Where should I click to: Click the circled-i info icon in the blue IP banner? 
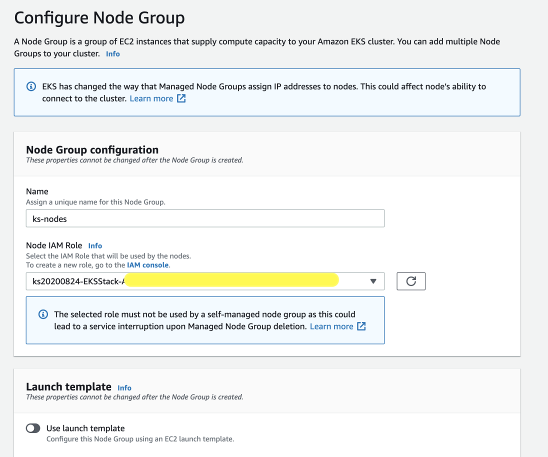31,86
